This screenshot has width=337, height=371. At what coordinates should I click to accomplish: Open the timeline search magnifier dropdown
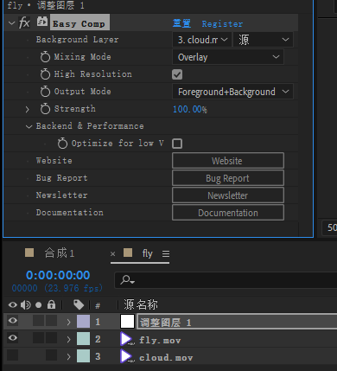point(127,279)
